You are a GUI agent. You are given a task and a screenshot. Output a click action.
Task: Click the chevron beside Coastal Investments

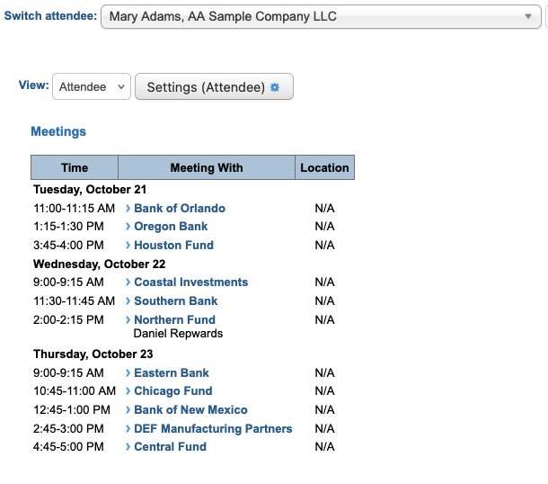128,282
